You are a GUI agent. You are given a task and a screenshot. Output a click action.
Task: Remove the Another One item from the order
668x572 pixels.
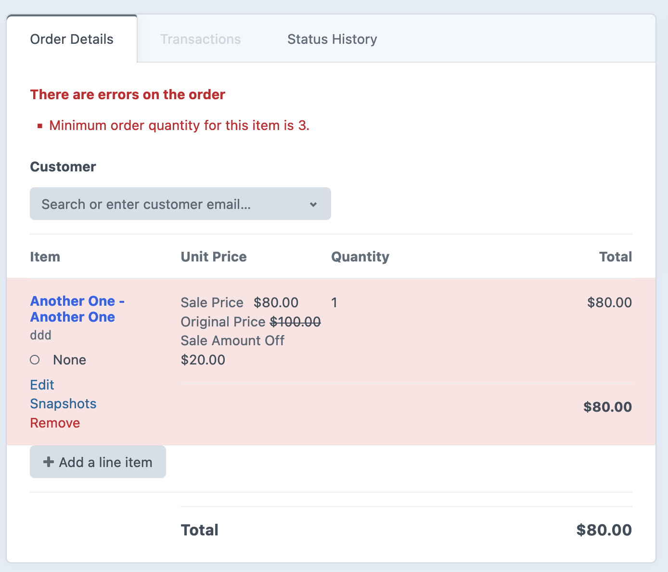point(55,423)
